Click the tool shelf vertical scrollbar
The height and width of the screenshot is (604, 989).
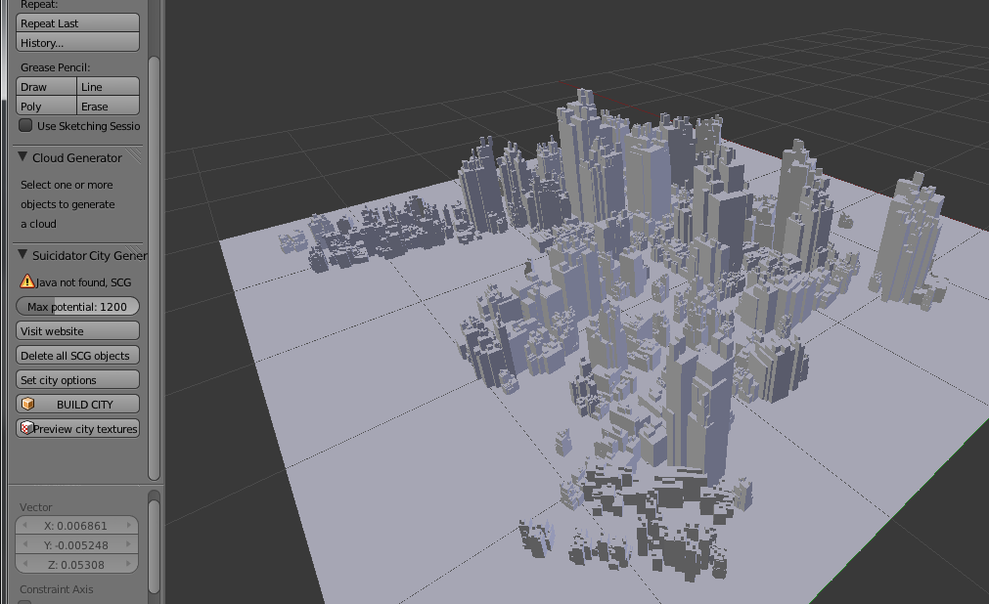tap(154, 268)
